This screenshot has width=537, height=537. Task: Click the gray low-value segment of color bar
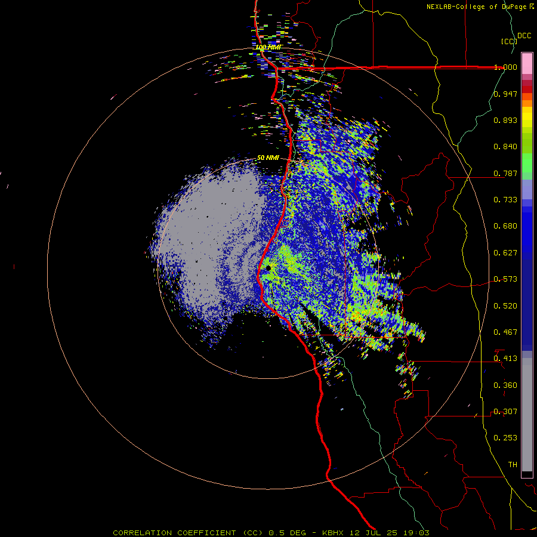(x=527, y=415)
